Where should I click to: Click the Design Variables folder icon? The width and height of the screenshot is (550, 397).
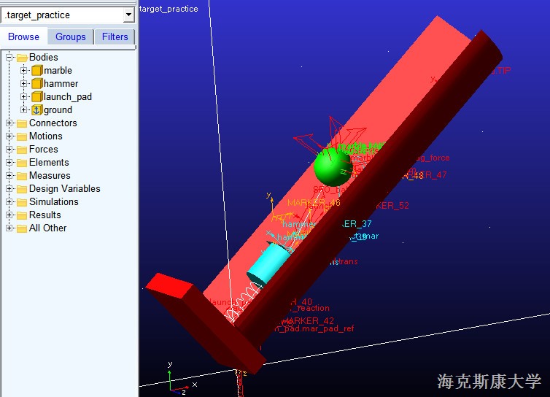click(21, 189)
